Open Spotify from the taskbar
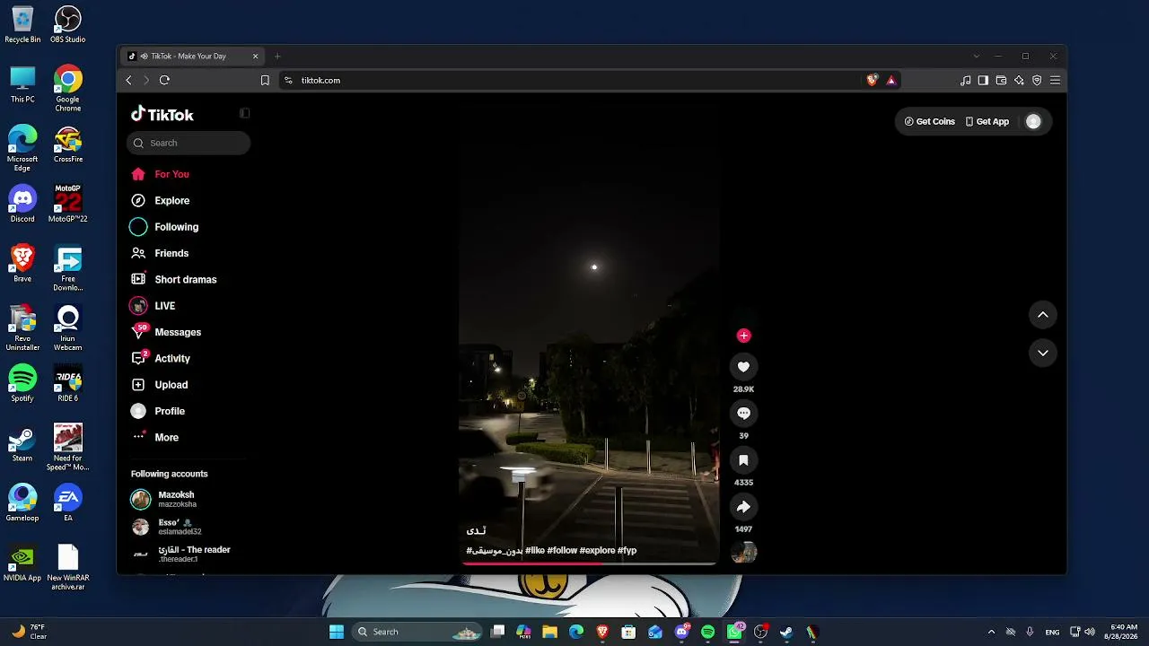 point(707,632)
